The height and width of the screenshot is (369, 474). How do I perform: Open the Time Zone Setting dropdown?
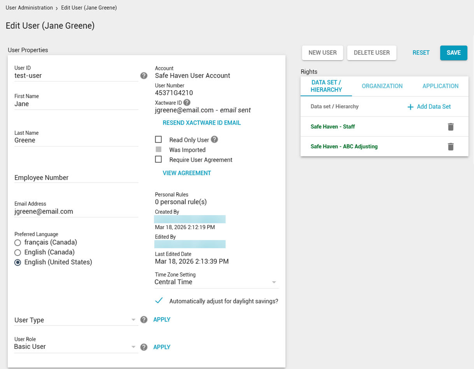pos(216,282)
